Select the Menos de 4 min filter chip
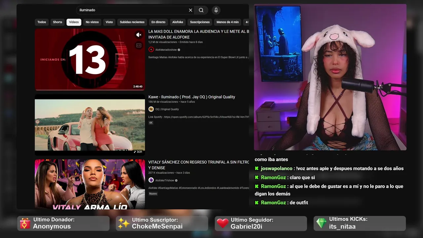This screenshot has width=423, height=238. pos(228,22)
